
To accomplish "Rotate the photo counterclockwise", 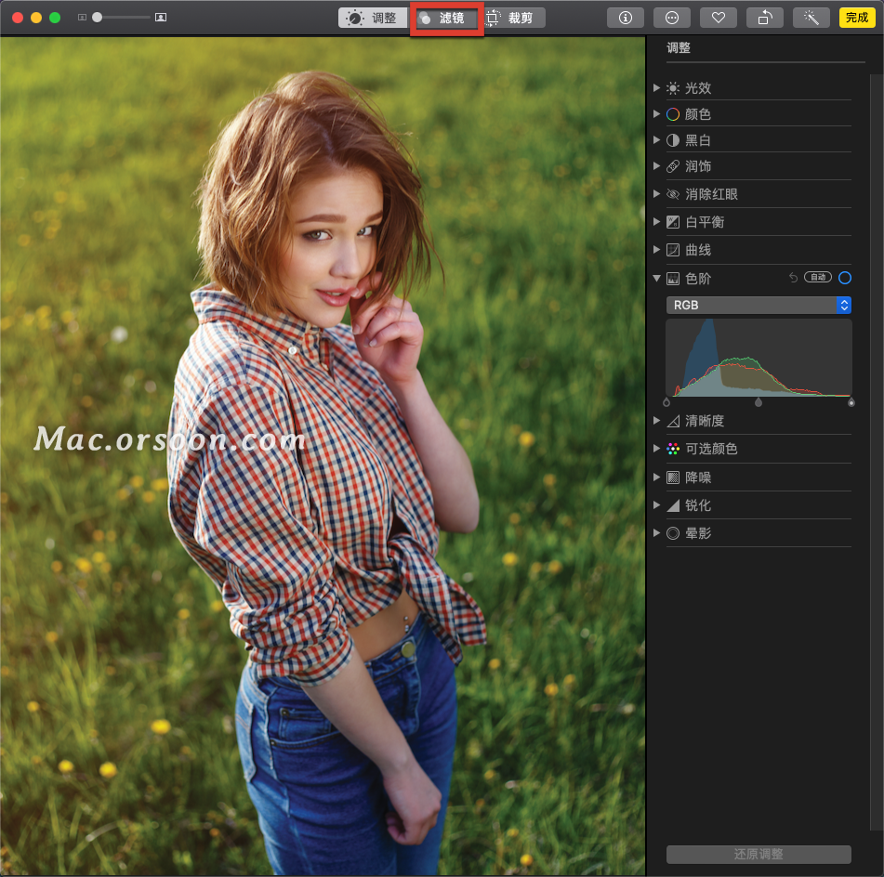I will 764,18.
